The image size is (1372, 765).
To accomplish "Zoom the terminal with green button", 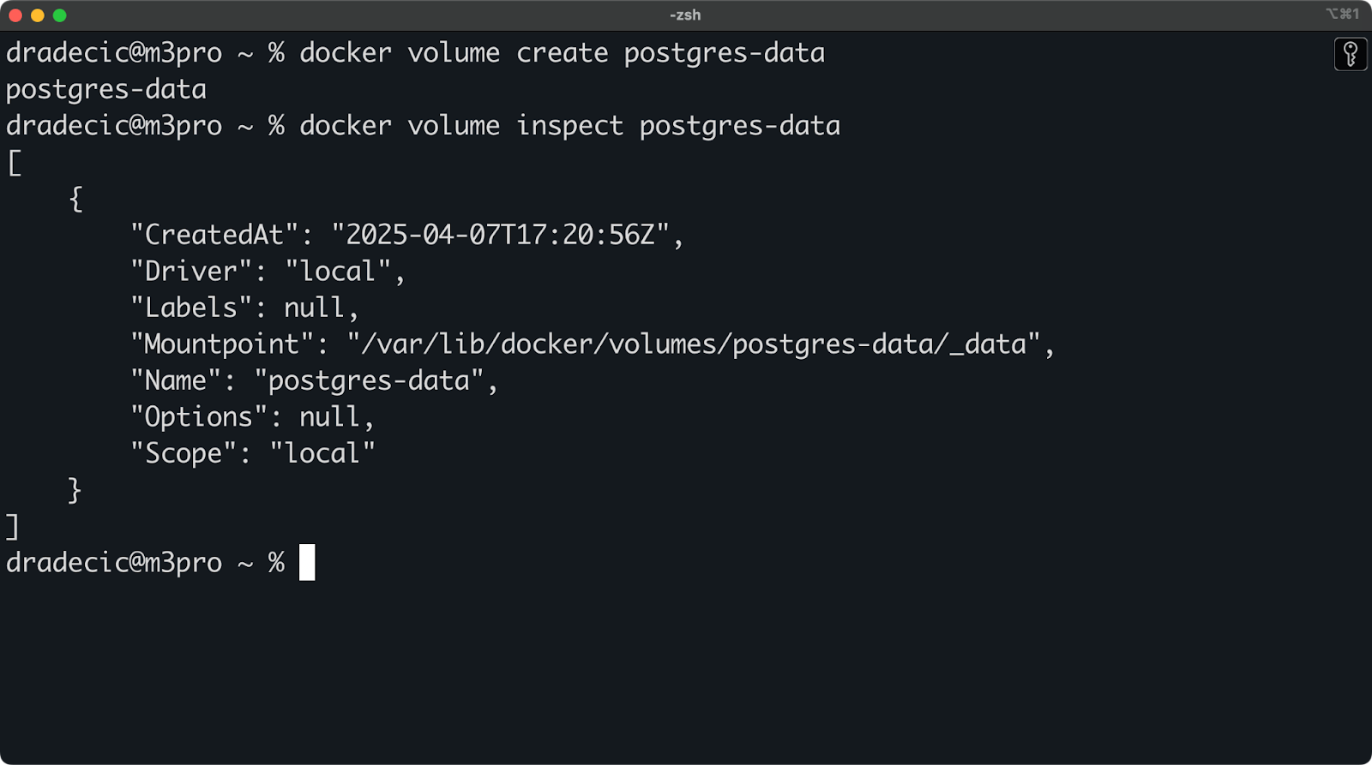I will coord(60,15).
